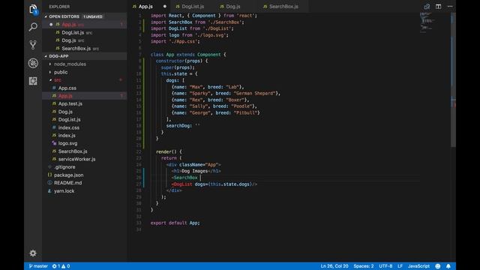Image resolution: width=480 pixels, height=270 pixels.
Task: Open serviceWorker.js in the file tree
Action: click(85, 159)
